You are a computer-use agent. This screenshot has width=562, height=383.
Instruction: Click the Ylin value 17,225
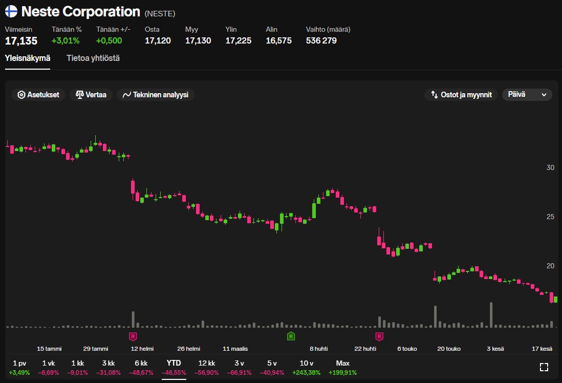click(x=239, y=40)
